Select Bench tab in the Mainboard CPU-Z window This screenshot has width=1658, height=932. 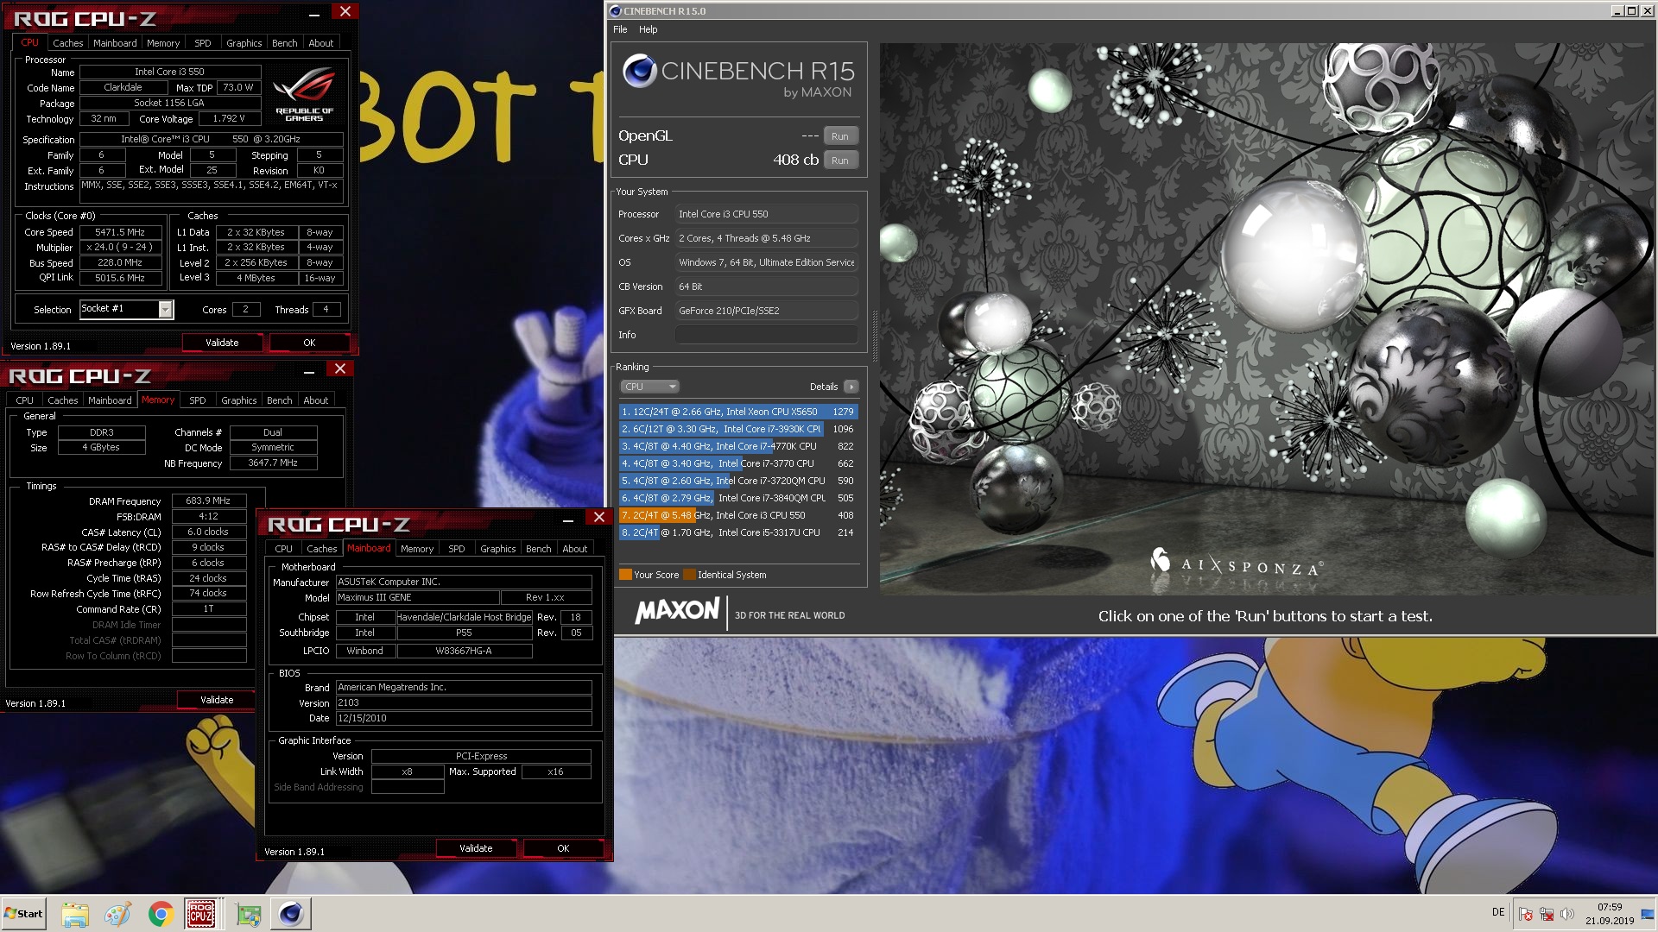click(x=538, y=549)
